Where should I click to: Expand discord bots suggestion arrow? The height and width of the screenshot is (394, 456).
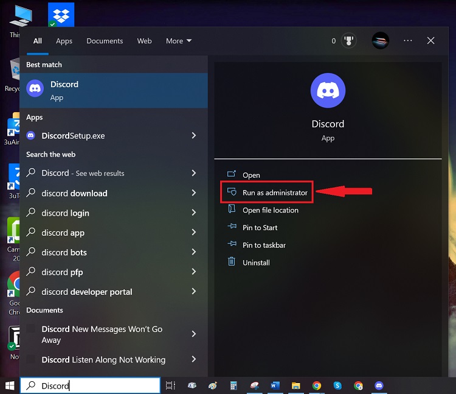click(x=194, y=252)
